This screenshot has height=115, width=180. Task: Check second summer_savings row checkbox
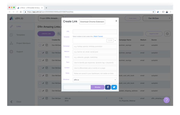tap(40, 53)
